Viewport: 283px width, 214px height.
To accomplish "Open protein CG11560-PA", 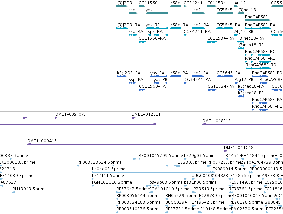I will pos(142,90).
